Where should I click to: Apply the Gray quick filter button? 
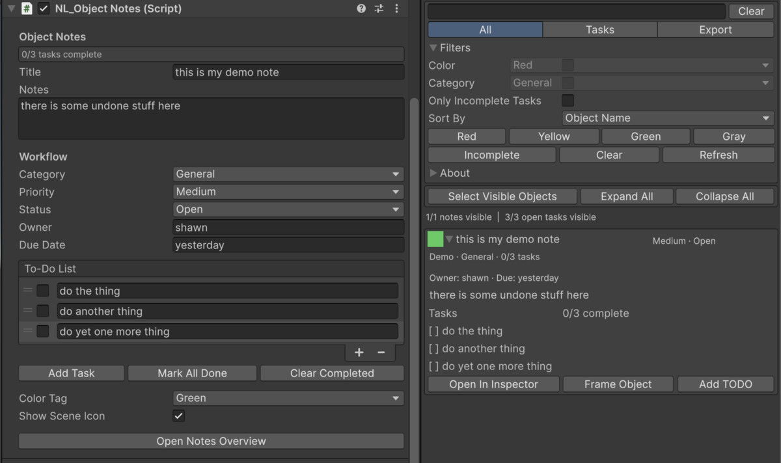733,137
